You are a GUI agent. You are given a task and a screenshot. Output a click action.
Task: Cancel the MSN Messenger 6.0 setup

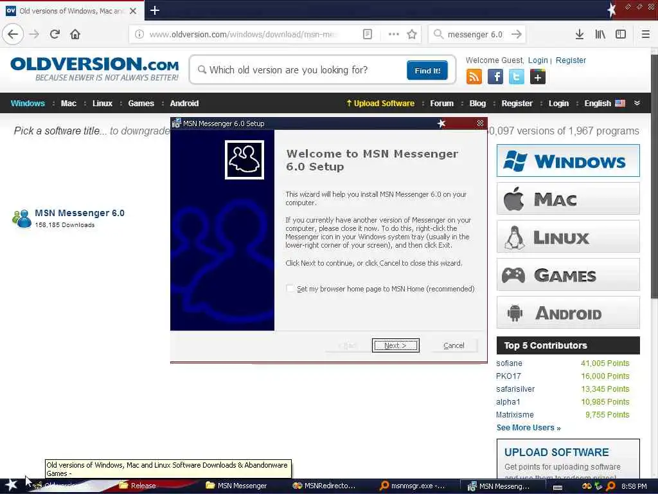(454, 345)
